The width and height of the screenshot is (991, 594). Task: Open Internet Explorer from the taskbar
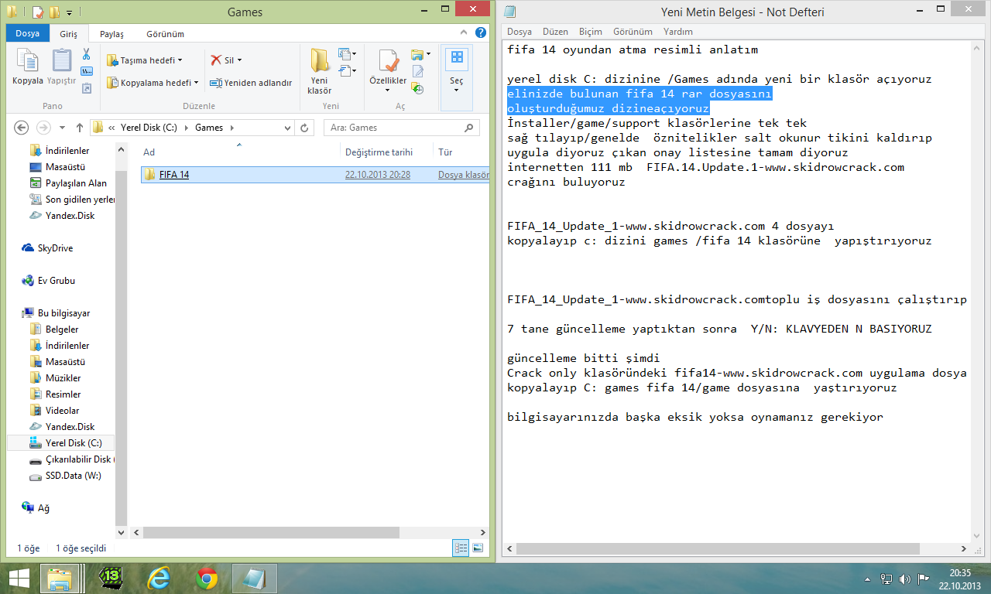pos(160,578)
